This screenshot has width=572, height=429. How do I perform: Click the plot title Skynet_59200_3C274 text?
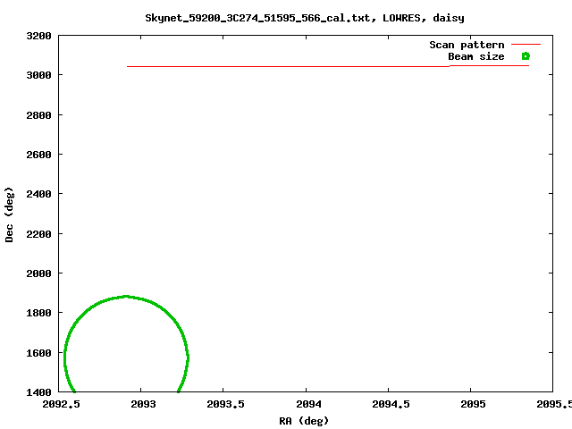click(x=305, y=18)
